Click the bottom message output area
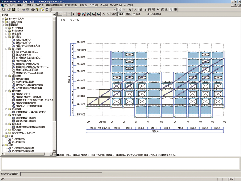Image resolution: width=241 pixels, height=181 pixels. (120, 164)
